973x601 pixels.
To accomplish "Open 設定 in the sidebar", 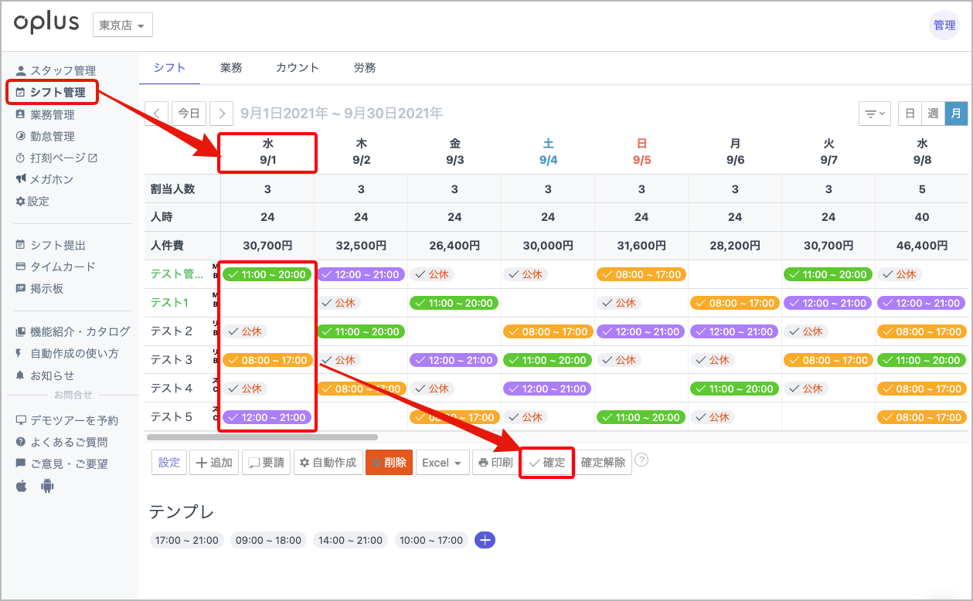I will tap(32, 201).
